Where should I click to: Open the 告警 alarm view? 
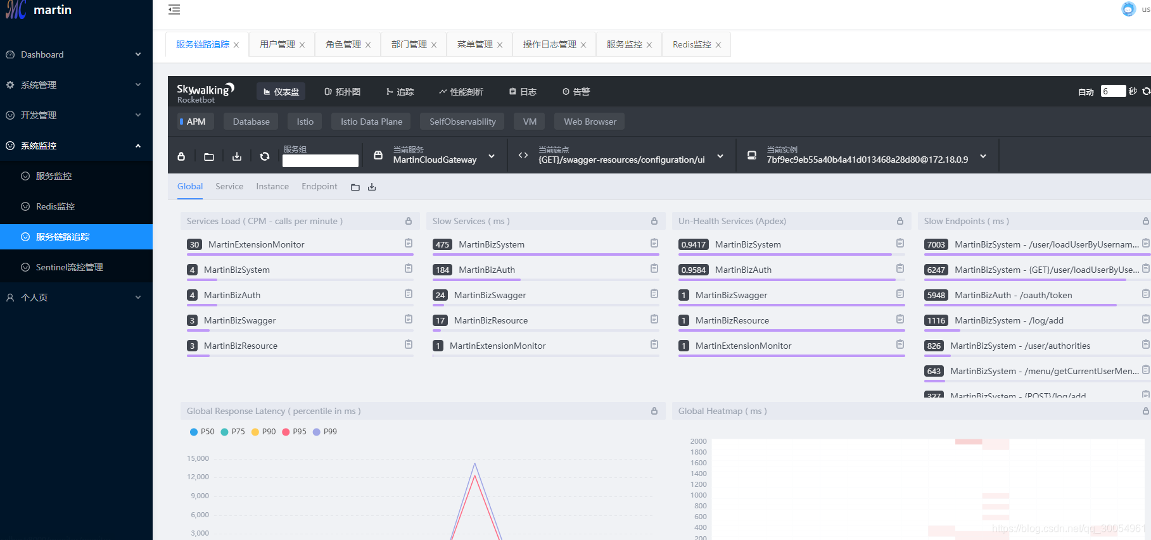576,92
